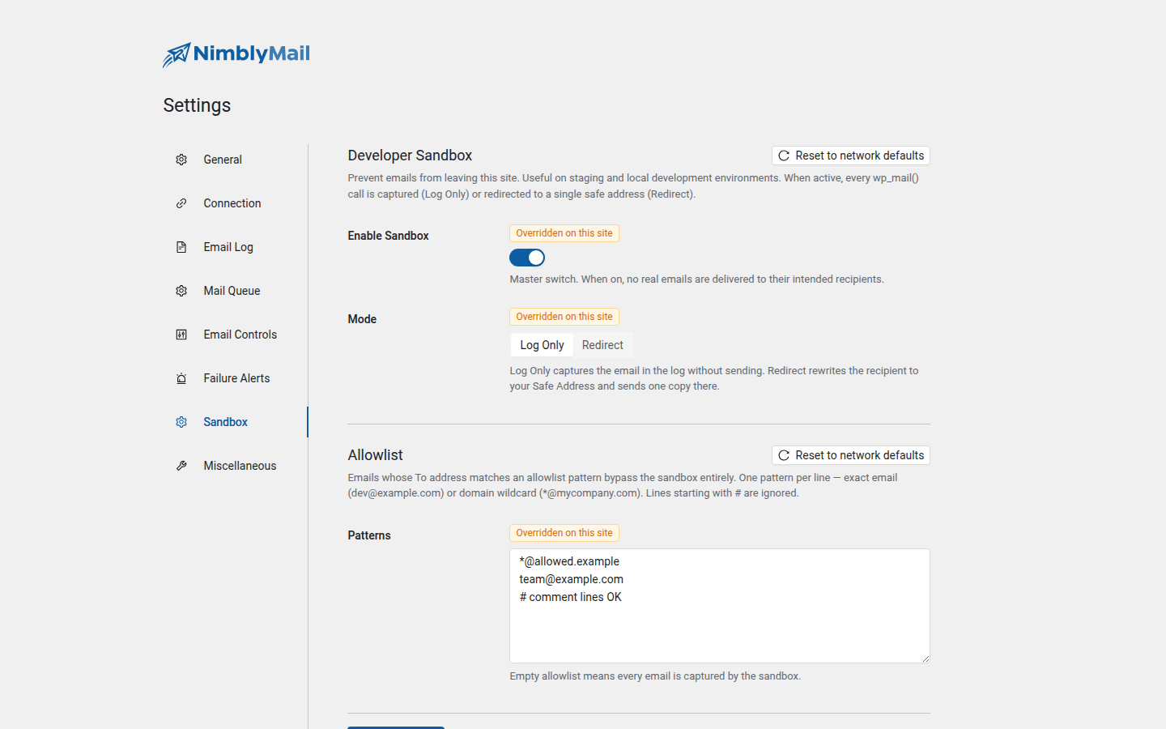This screenshot has width=1166, height=729.
Task: Click the 'Enable Sandbox' field label
Action: click(388, 236)
